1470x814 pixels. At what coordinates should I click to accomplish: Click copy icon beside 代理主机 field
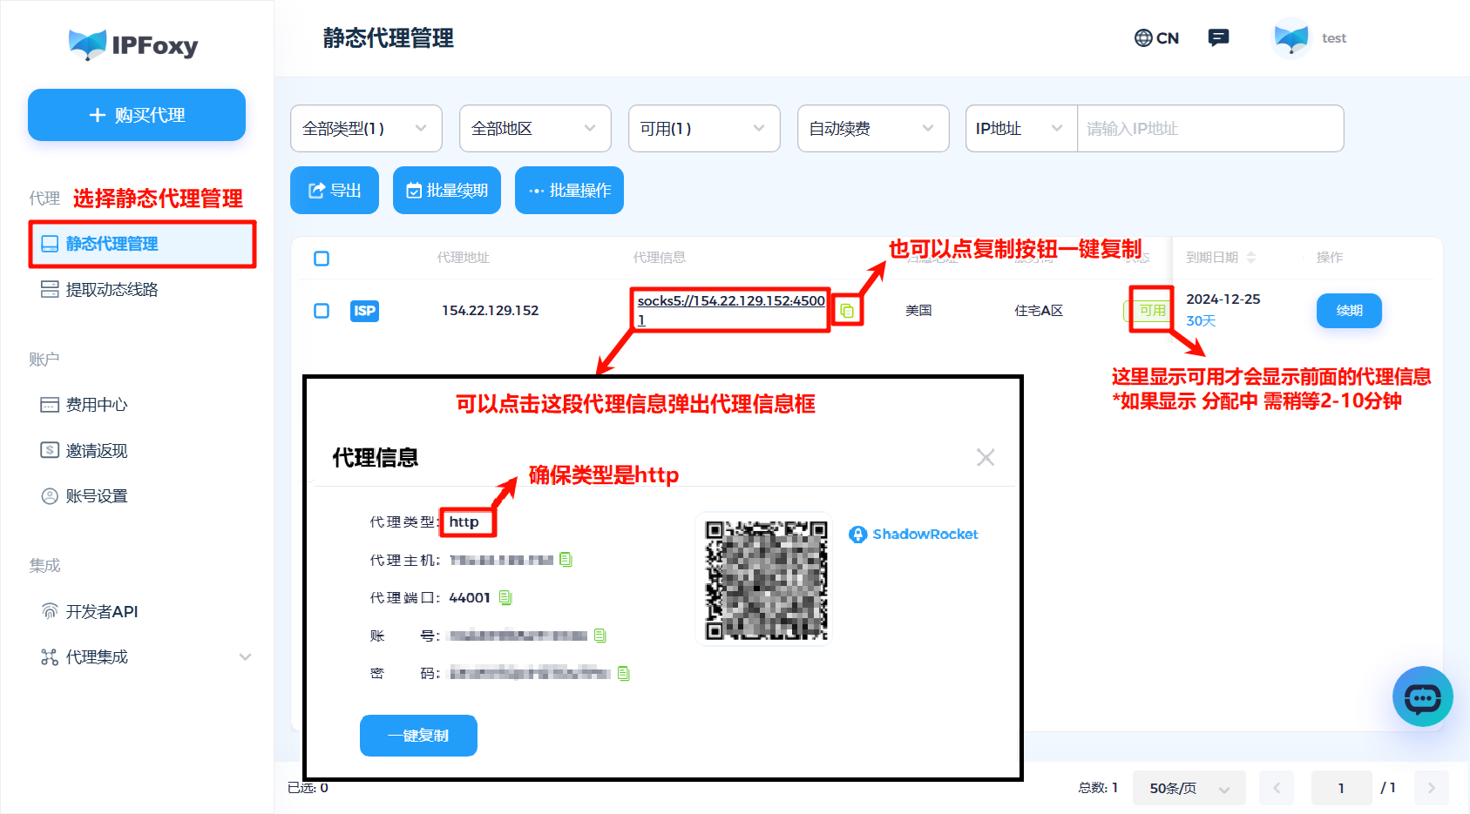[x=566, y=560]
